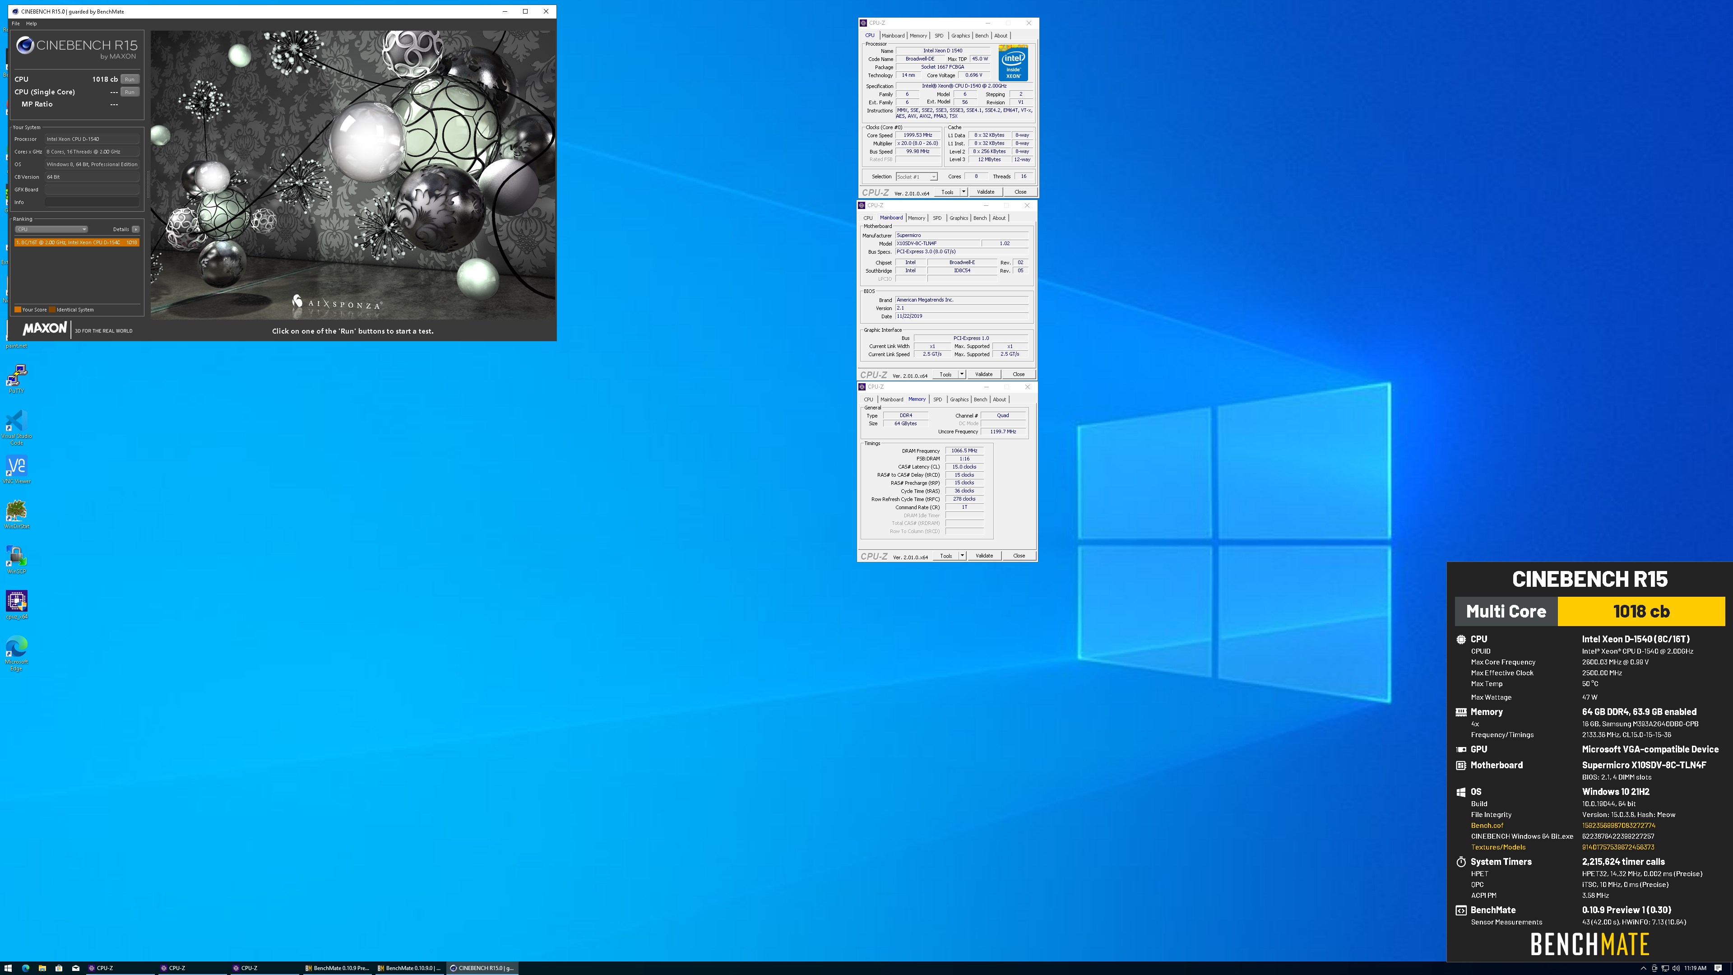Click Tools button in CPU tab window

point(946,192)
